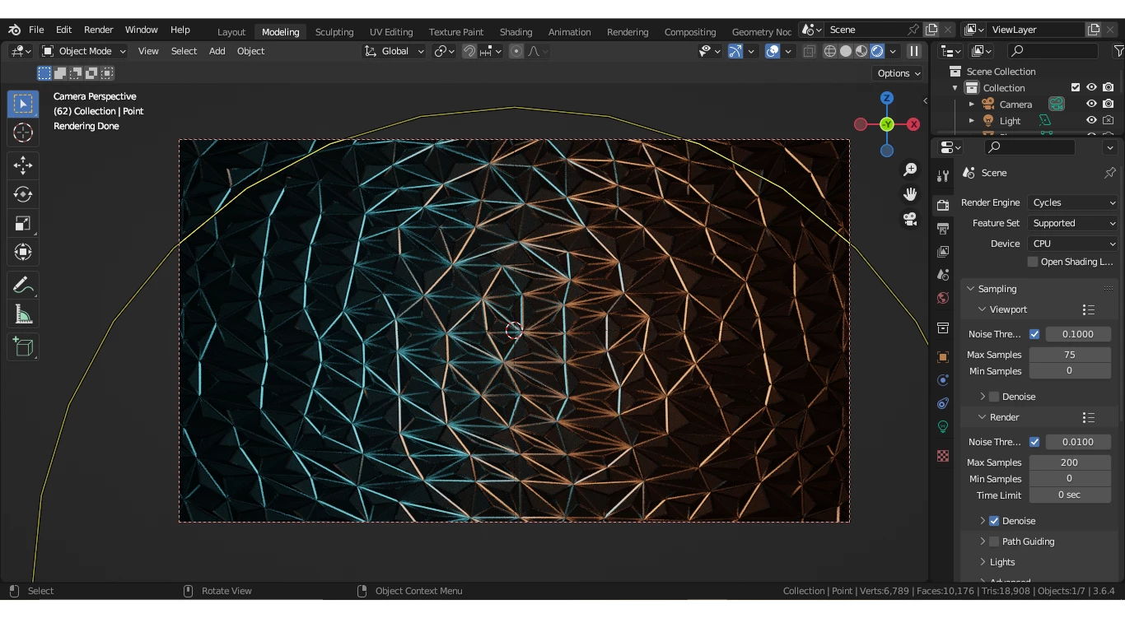
Task: Select the Move tool in the toolbar
Action: tap(23, 165)
